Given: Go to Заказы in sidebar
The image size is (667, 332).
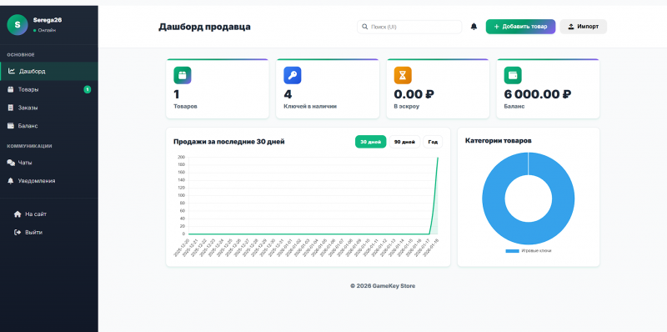Looking at the screenshot, I should tap(49, 108).
